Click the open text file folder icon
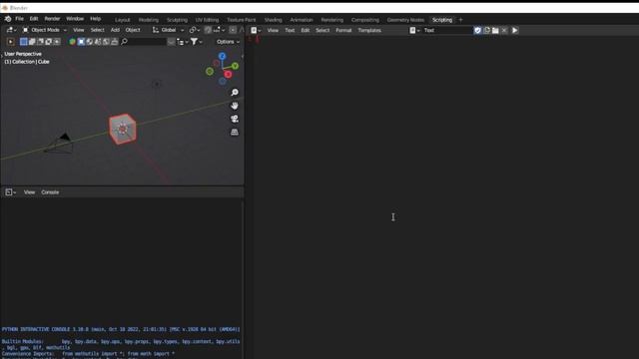Screen dimensions: 639x359 coord(495,30)
